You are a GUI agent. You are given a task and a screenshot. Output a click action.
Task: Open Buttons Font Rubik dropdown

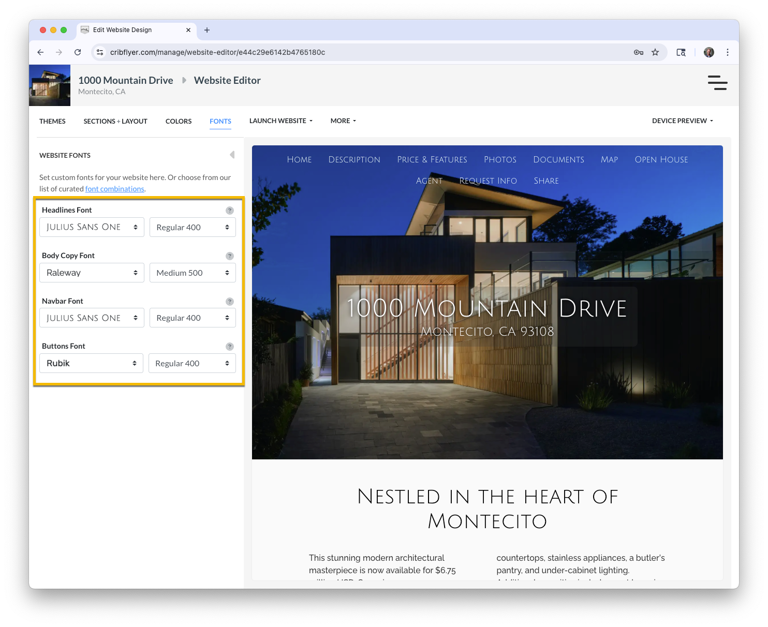[91, 363]
